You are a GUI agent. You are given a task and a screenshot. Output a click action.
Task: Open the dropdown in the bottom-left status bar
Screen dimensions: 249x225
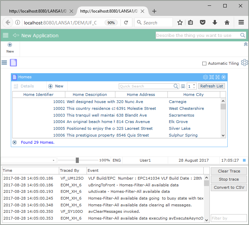coord(53,160)
